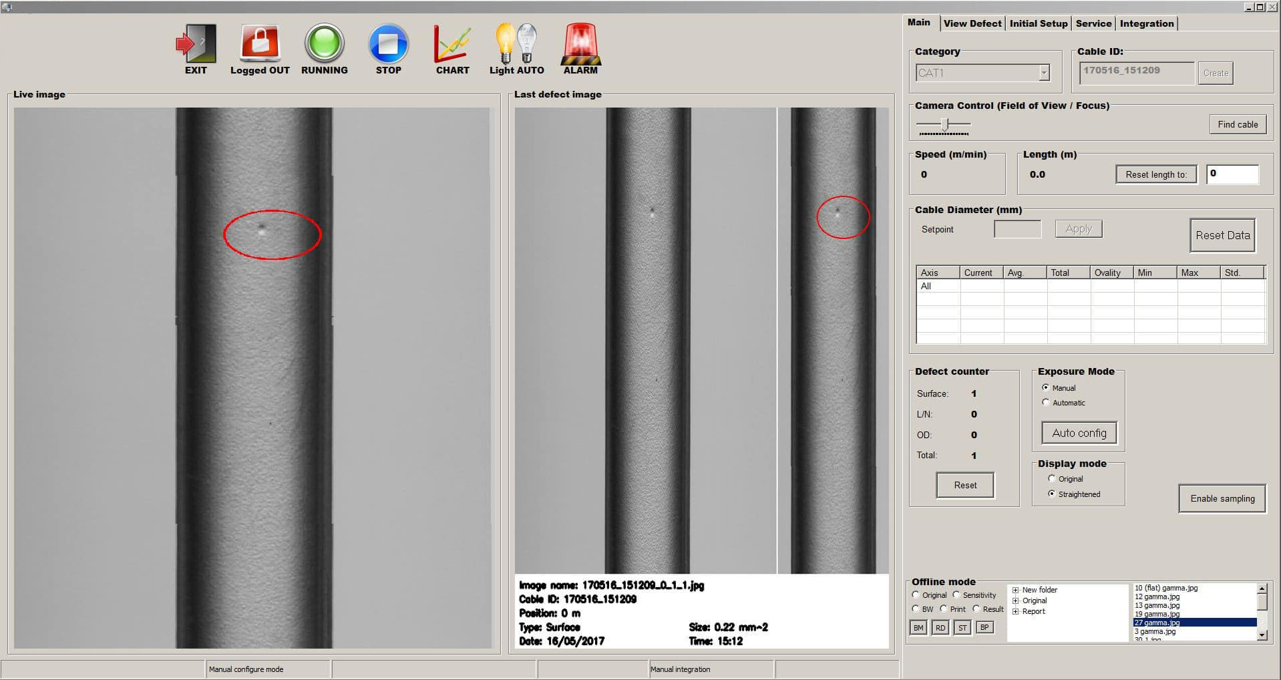Click the Cable Diameter Setpoint field
The image size is (1281, 680).
(1018, 229)
